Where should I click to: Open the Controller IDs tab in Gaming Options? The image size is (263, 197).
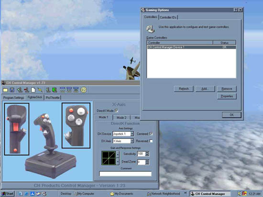[x=168, y=17]
